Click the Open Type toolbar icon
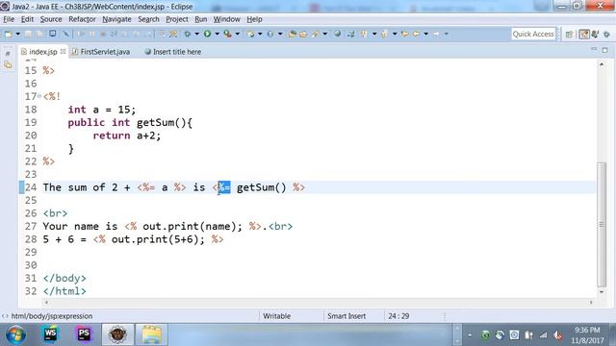 [x=292, y=35]
